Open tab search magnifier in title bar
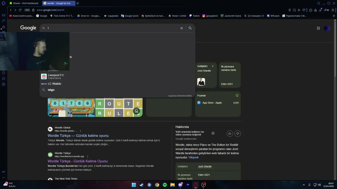Image resolution: width=337 pixels, height=189 pixels. tap(319, 3)
